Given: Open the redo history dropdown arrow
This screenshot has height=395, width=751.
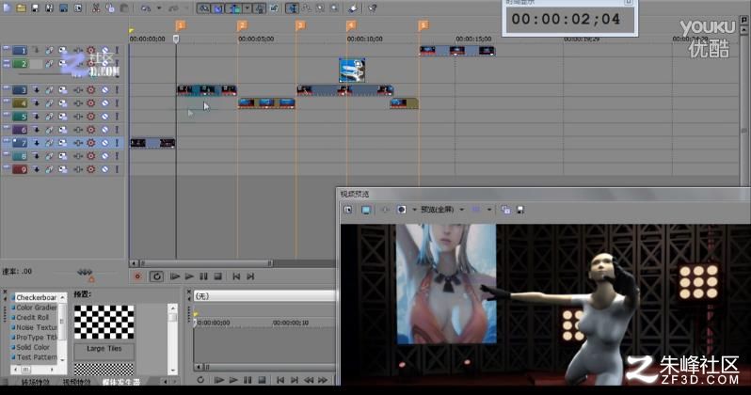Looking at the screenshot, I should click(186, 8).
